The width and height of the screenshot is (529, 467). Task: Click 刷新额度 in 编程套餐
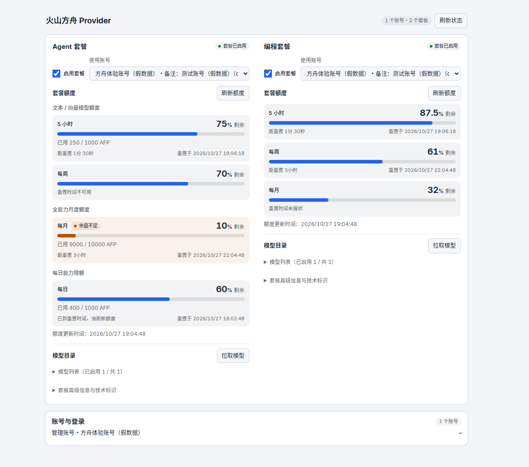click(444, 93)
